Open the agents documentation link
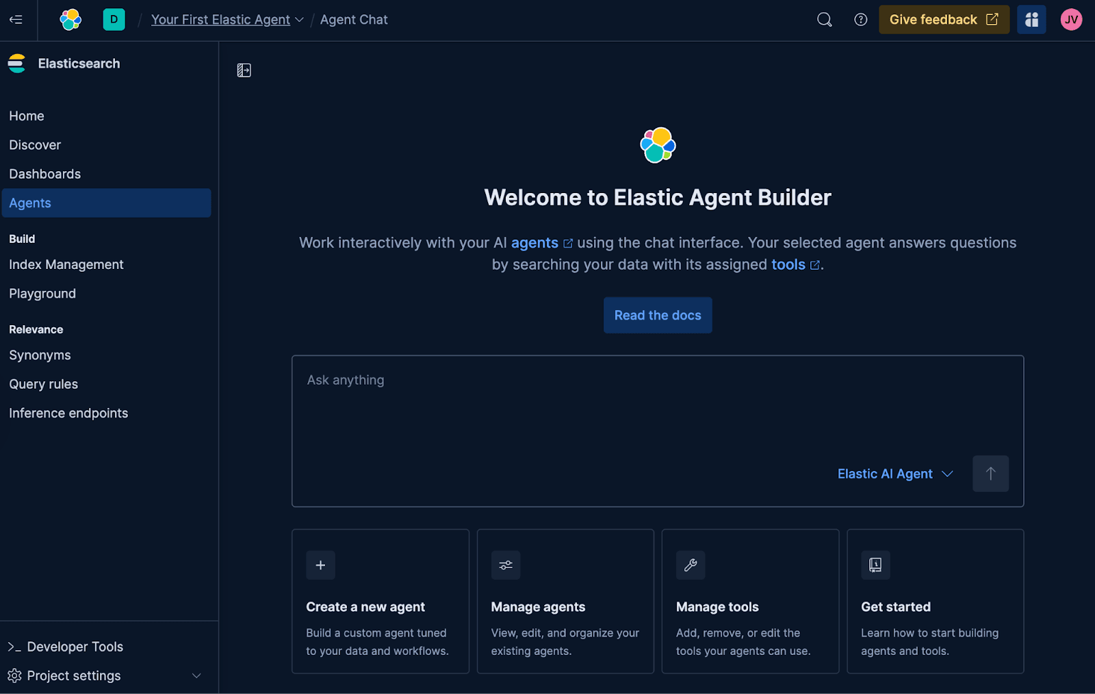Image resolution: width=1095 pixels, height=694 pixels. (535, 242)
